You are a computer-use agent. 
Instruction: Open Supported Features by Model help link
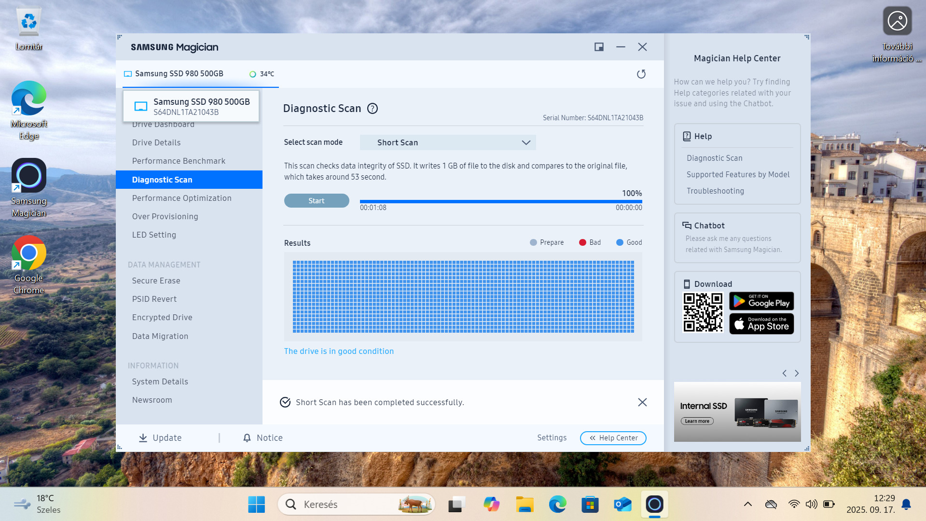738,174
